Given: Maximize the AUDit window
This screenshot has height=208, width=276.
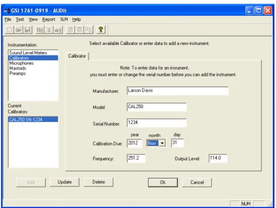Looking at the screenshot, I should 259,10.
